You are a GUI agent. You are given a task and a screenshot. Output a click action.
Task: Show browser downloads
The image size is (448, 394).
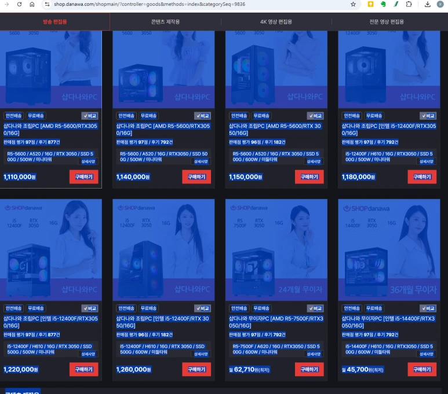[x=428, y=4]
